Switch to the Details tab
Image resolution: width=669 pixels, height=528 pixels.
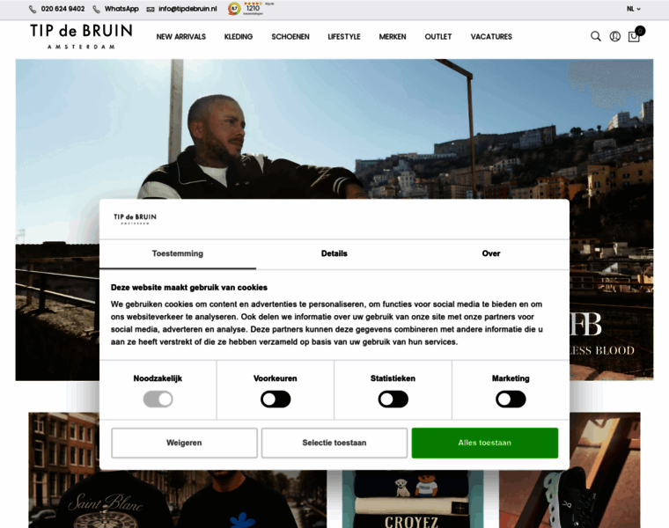click(x=334, y=253)
